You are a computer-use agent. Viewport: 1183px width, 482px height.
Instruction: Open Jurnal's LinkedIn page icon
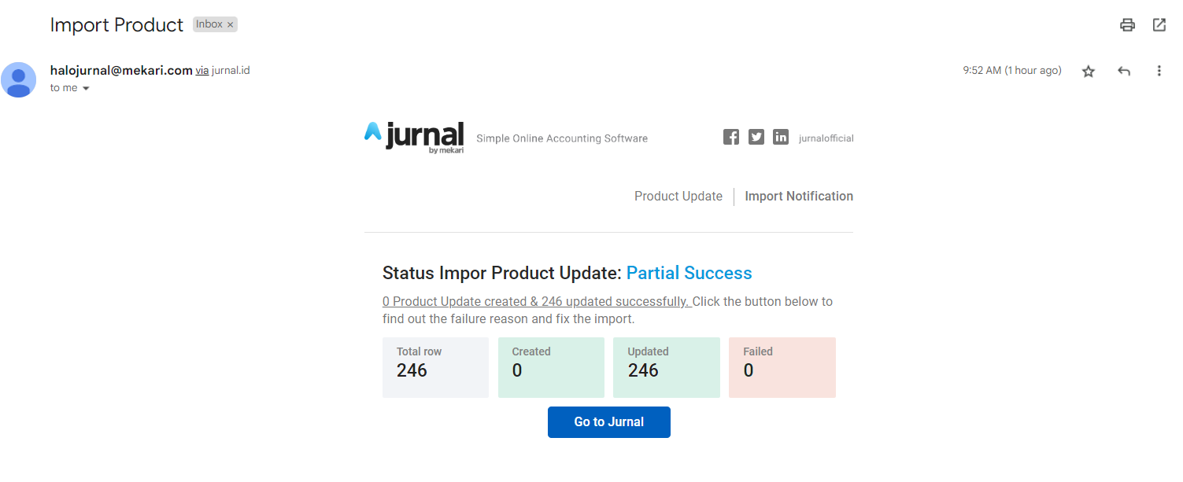pyautogui.click(x=780, y=138)
